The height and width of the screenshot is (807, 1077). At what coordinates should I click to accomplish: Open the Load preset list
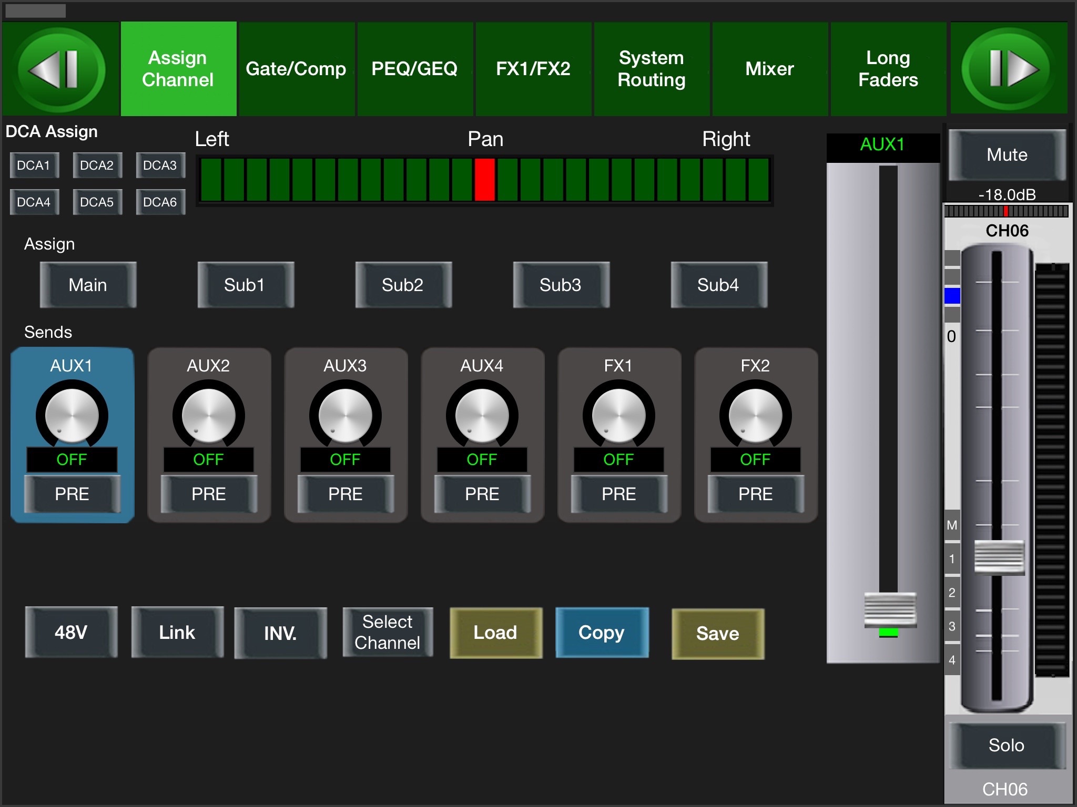point(495,633)
